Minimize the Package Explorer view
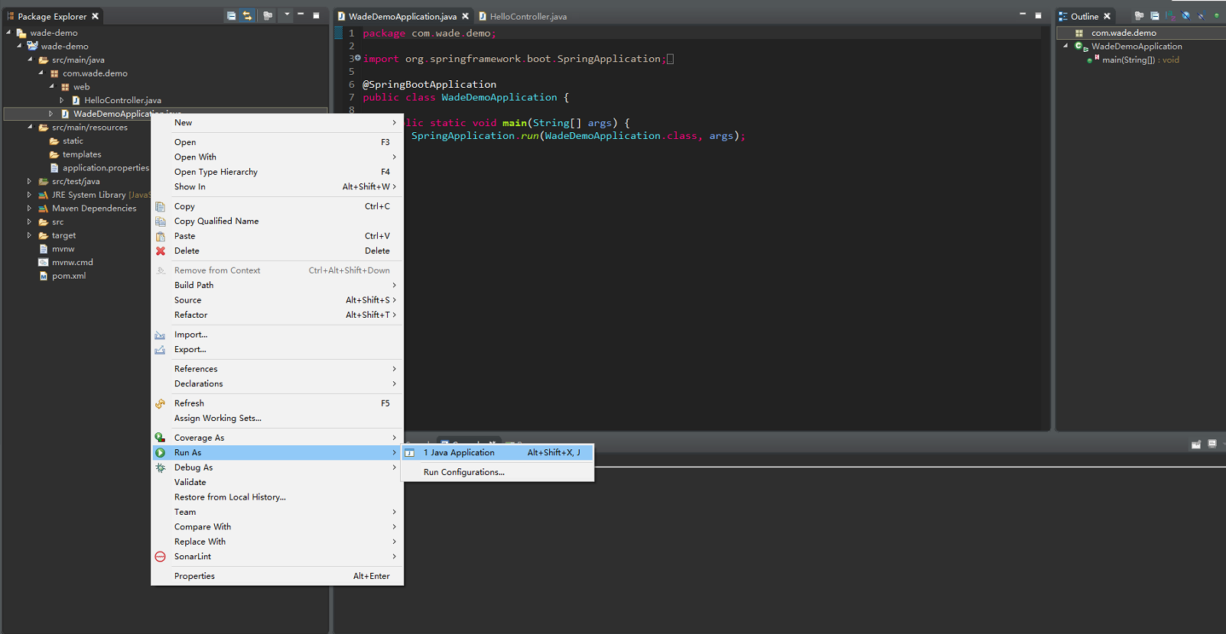This screenshot has height=634, width=1226. (301, 15)
